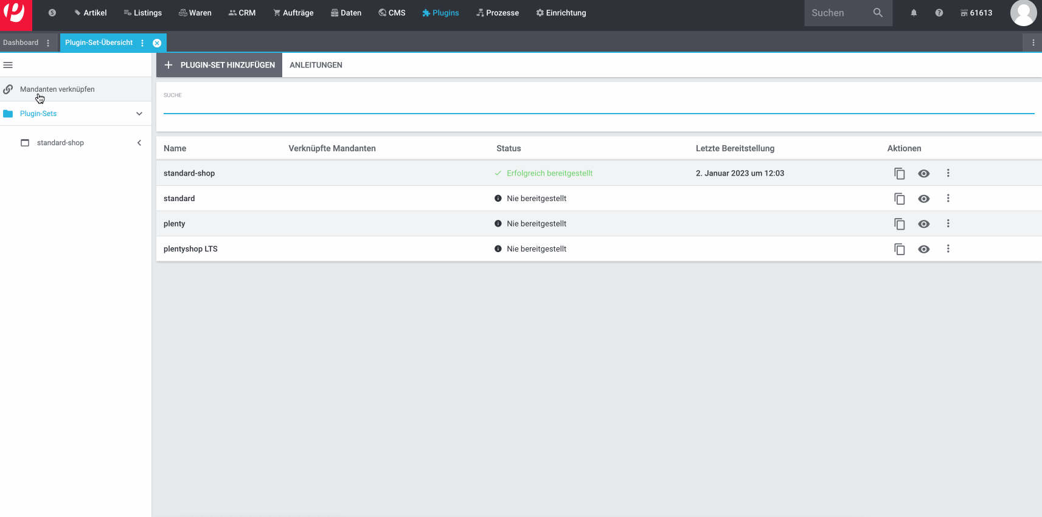
Task: Expand the standard-shop tree arrow
Action: [139, 143]
